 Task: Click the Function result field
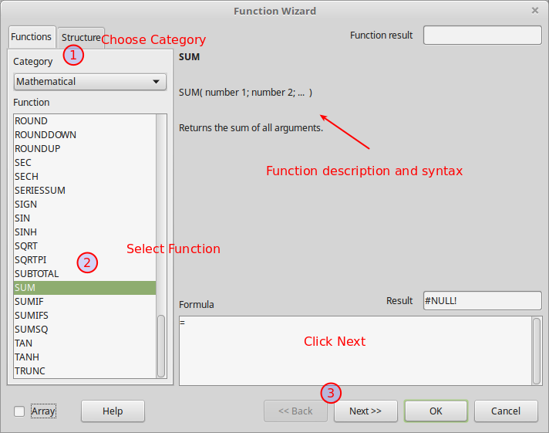tap(482, 36)
